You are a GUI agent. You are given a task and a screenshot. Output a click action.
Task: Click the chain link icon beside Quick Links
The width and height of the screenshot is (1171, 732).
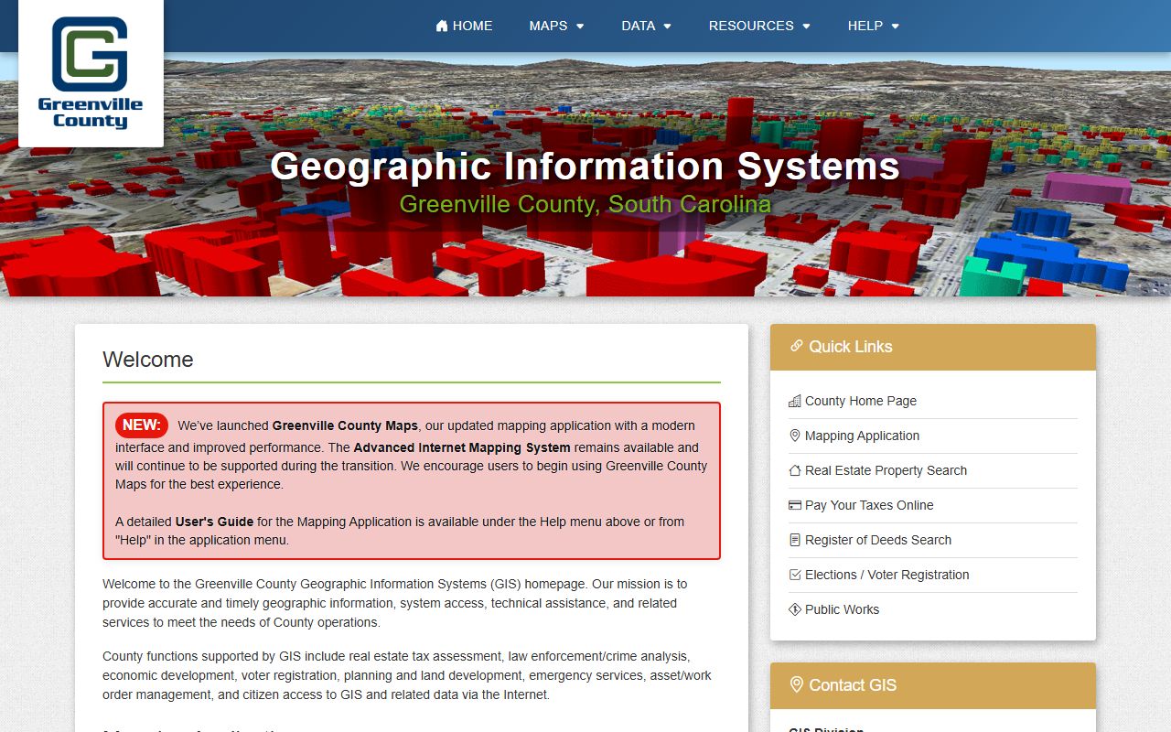796,346
